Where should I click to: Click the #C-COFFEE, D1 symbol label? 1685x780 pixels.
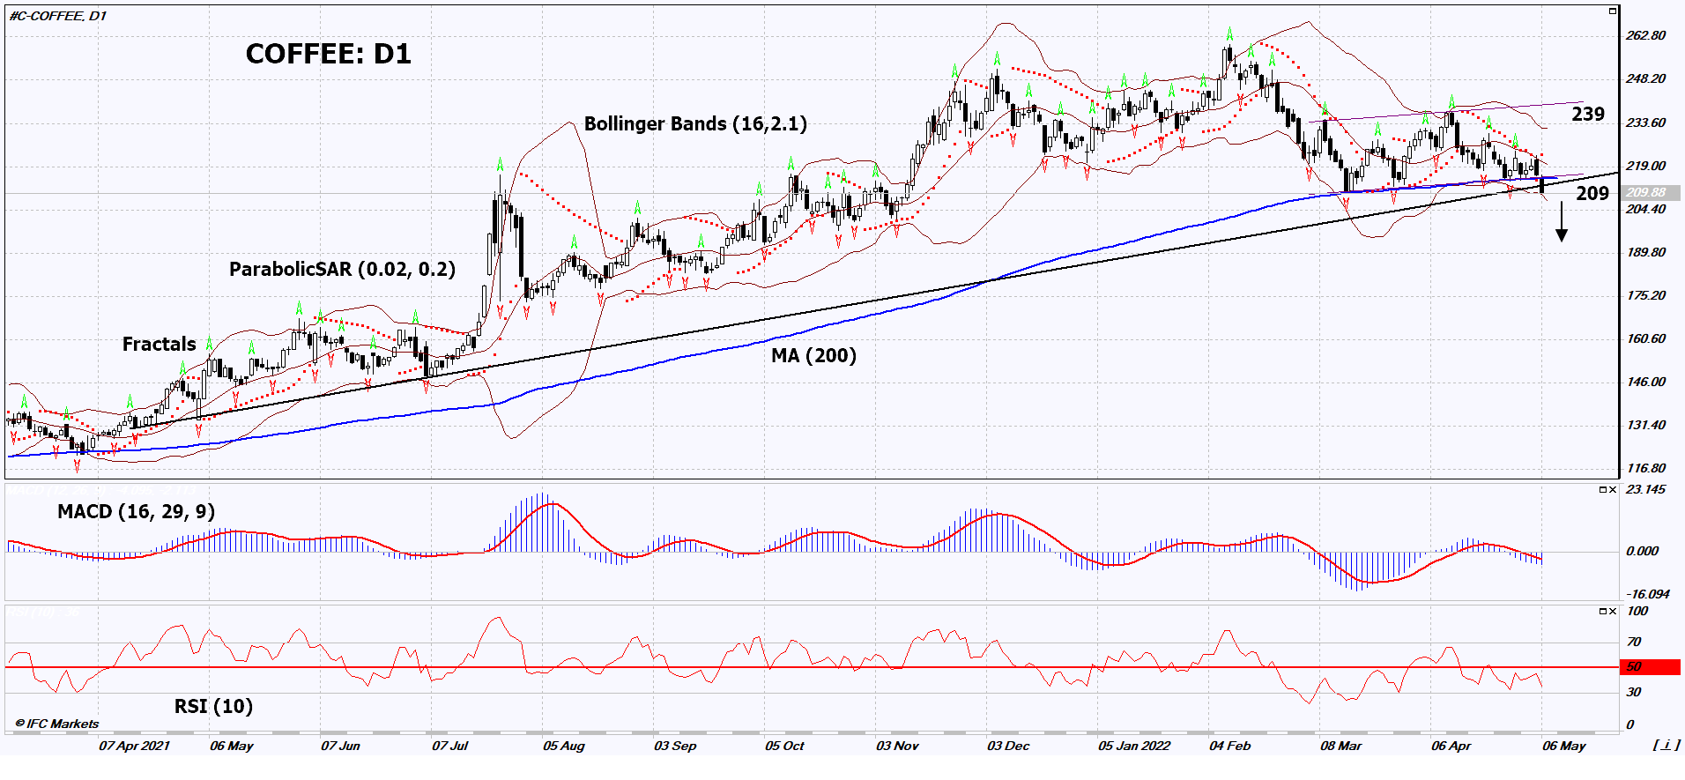click(58, 16)
